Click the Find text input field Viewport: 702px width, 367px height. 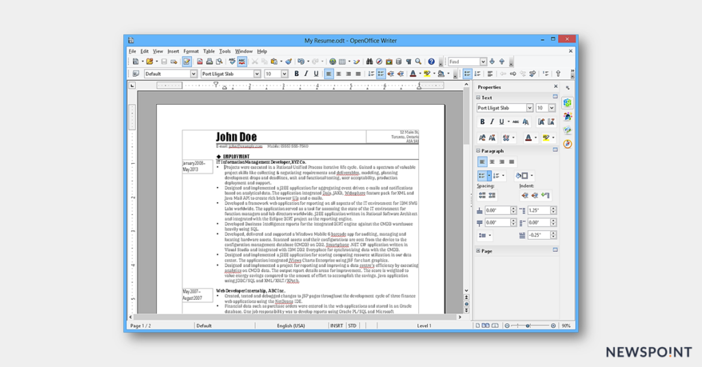click(464, 62)
